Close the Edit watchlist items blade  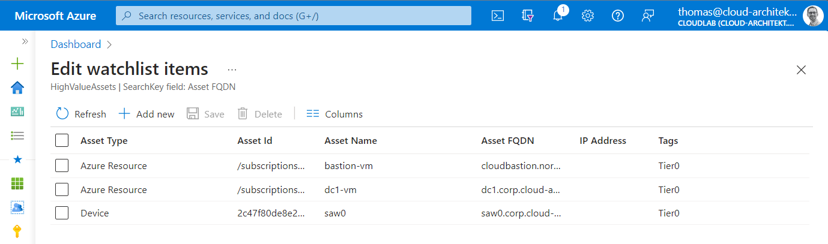[801, 70]
